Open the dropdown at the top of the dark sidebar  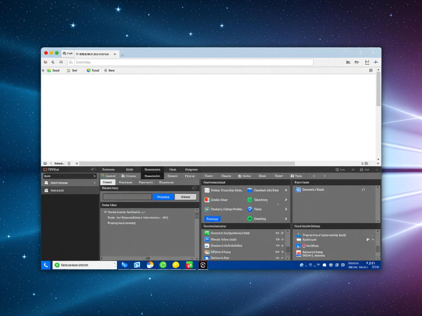pos(94,176)
